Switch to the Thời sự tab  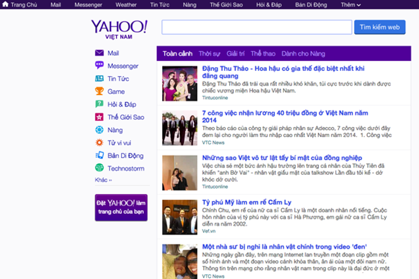click(209, 54)
